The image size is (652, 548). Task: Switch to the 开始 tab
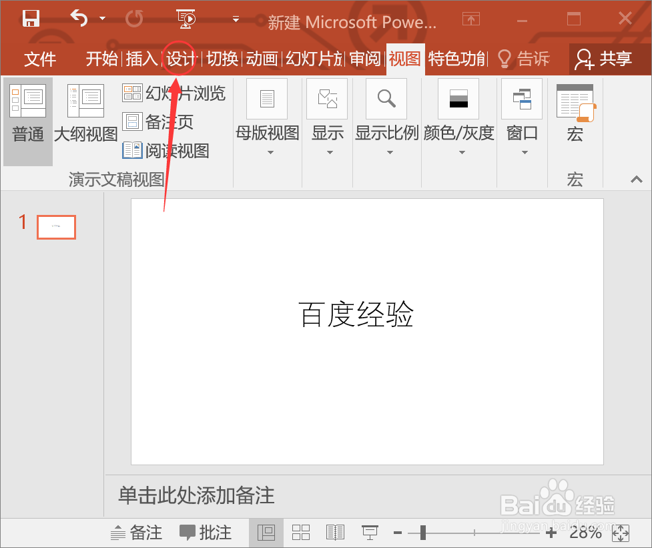point(101,59)
